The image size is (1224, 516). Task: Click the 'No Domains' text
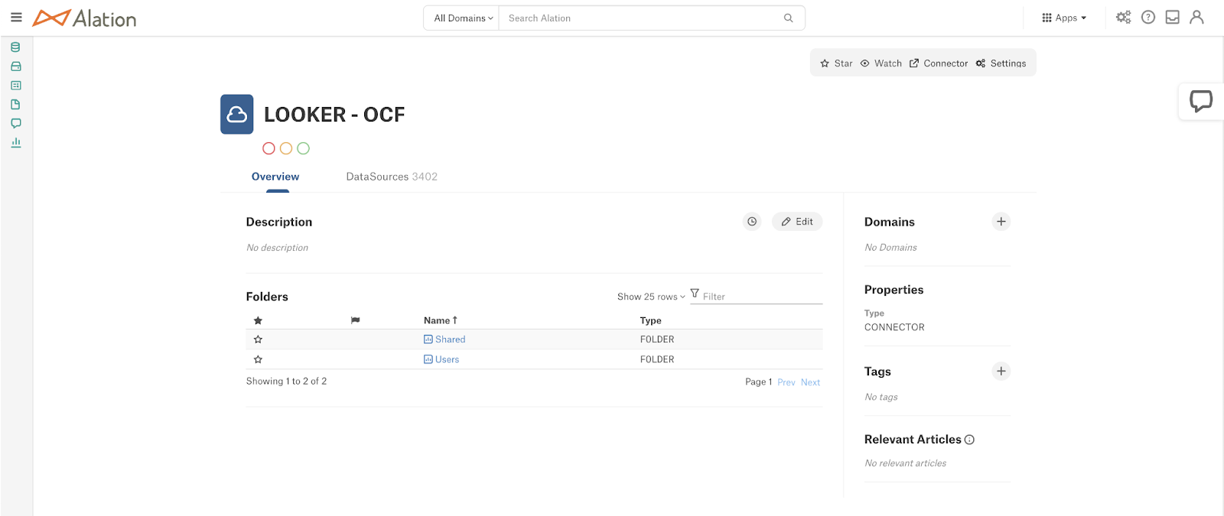pos(890,248)
